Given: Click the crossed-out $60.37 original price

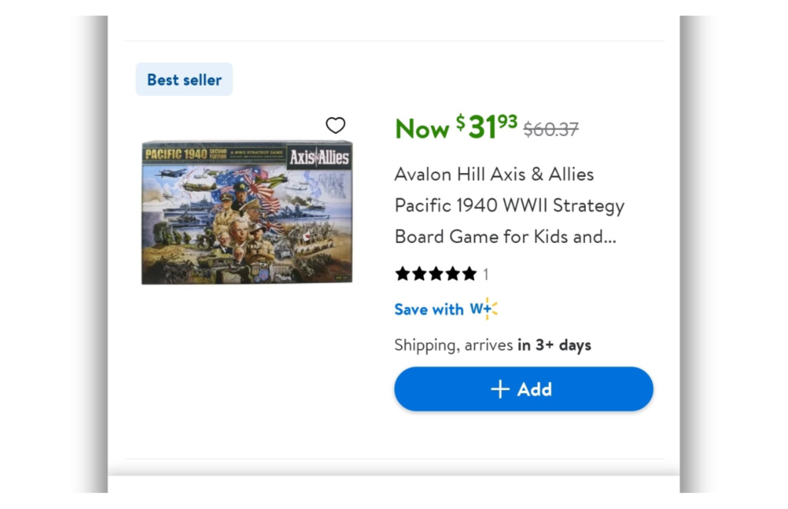Looking at the screenshot, I should [x=551, y=129].
